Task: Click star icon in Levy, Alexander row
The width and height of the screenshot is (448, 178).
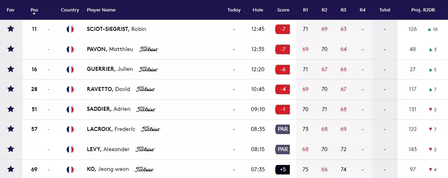Action: pyautogui.click(x=11, y=149)
